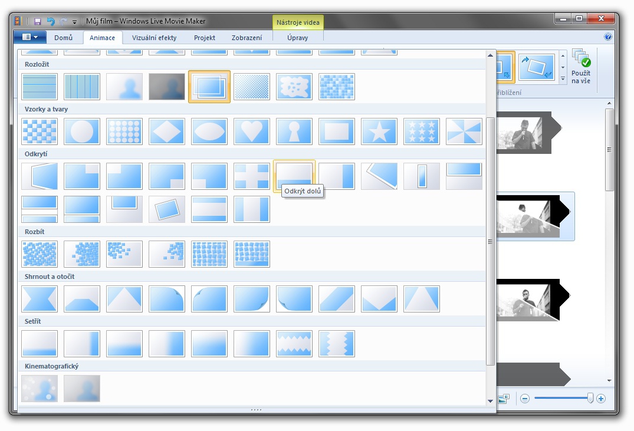Click the storyboard scroll down arrow

click(609, 381)
